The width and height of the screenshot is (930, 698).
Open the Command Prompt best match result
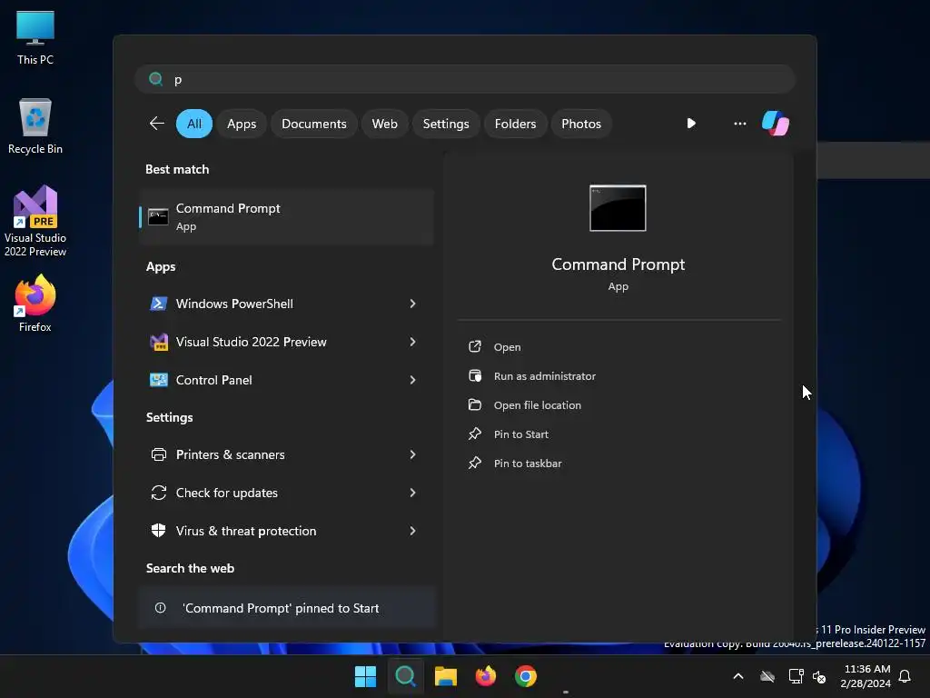[286, 216]
